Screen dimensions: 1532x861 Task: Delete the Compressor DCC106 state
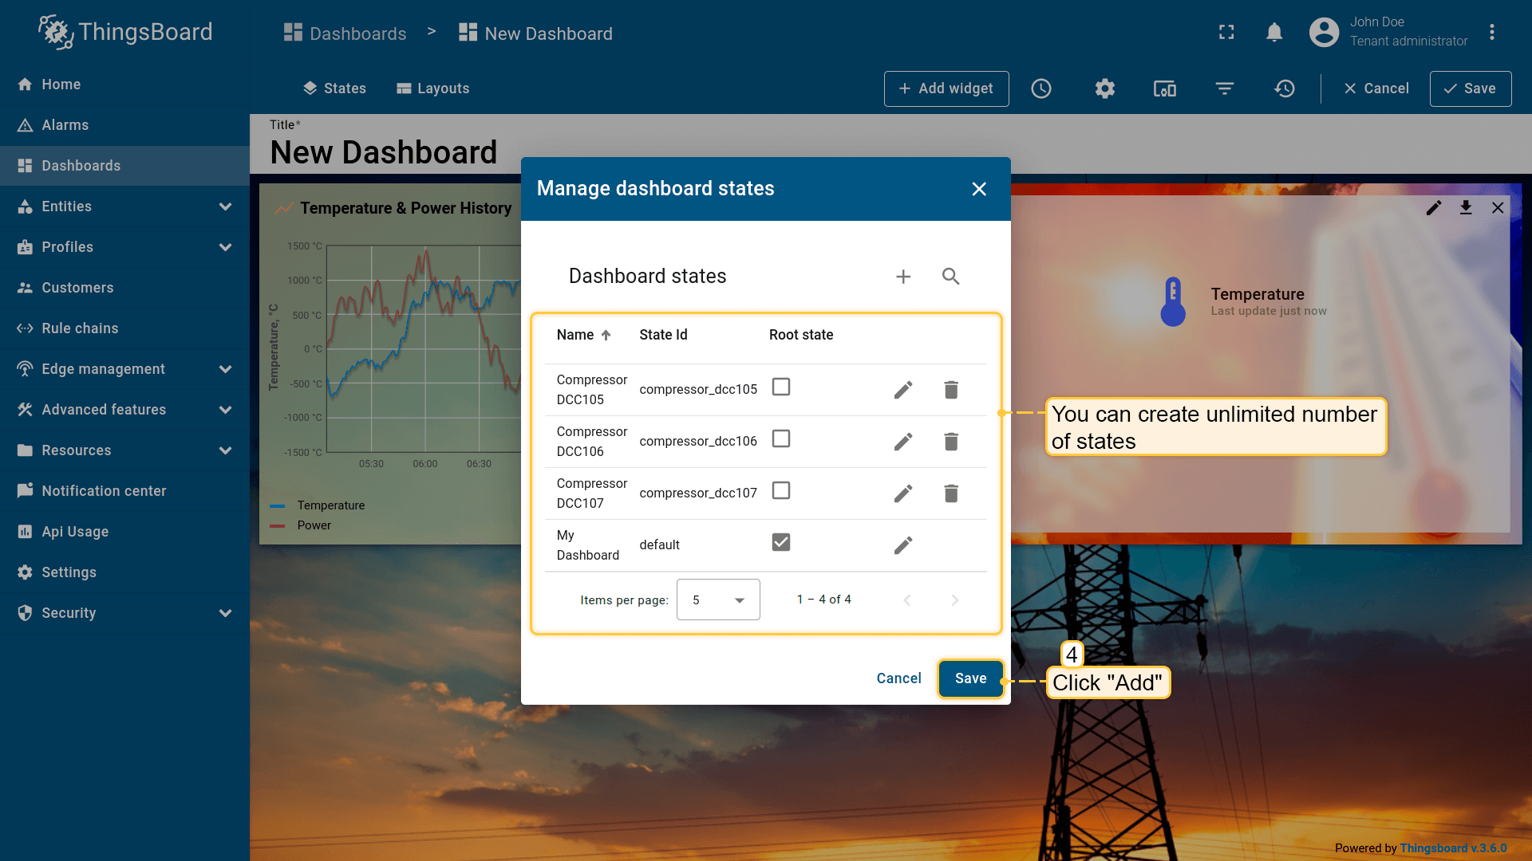point(951,442)
